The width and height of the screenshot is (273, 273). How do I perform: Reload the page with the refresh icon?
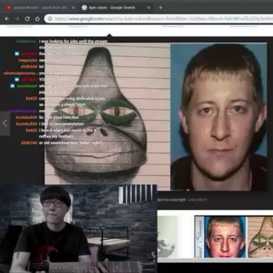(x=27, y=19)
